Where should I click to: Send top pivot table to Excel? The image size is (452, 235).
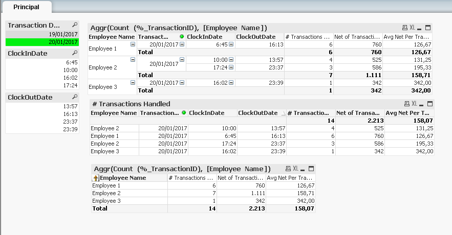[412, 28]
